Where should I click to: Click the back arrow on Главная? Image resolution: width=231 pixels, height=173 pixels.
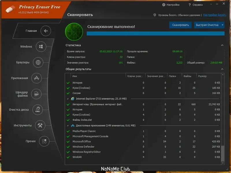pyautogui.click(x=45, y=31)
